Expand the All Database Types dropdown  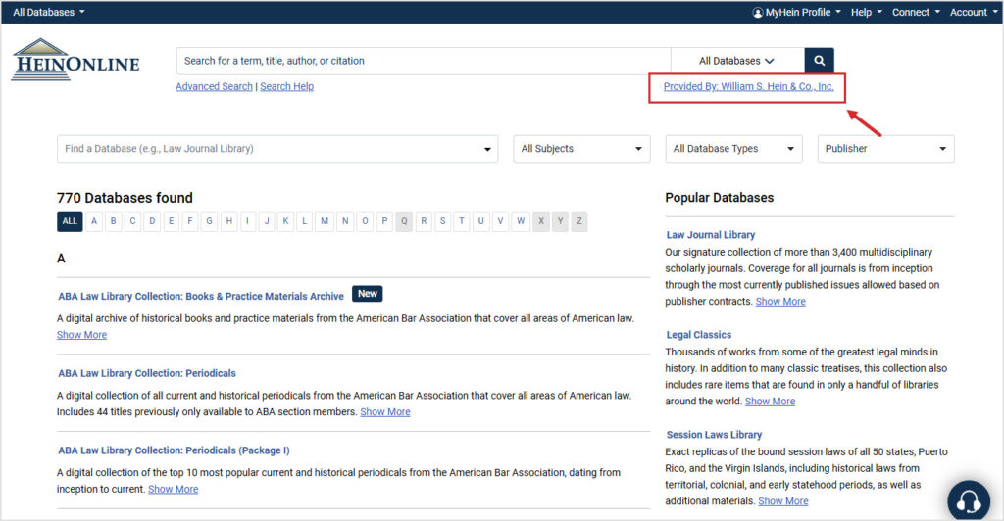pos(733,148)
